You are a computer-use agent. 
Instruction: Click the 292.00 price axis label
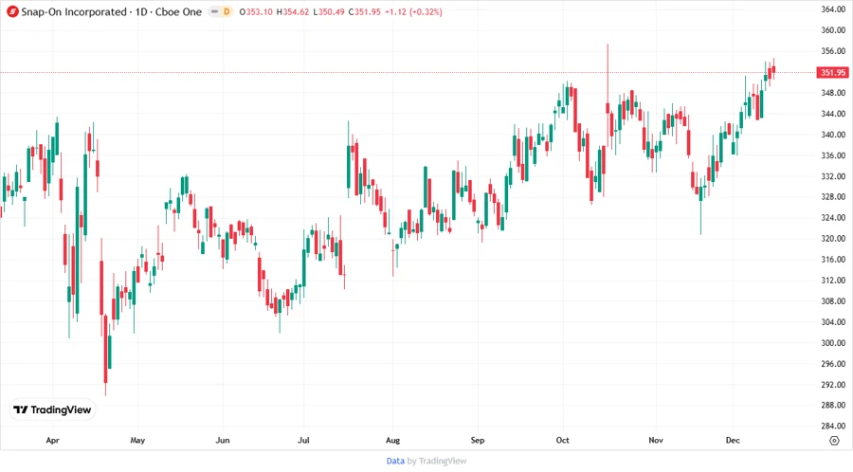[833, 385]
